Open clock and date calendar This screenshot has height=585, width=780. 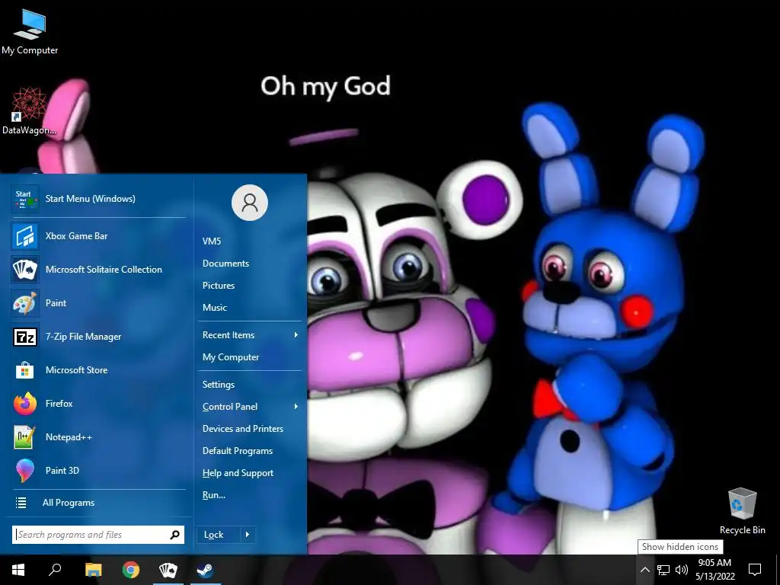[x=714, y=570]
